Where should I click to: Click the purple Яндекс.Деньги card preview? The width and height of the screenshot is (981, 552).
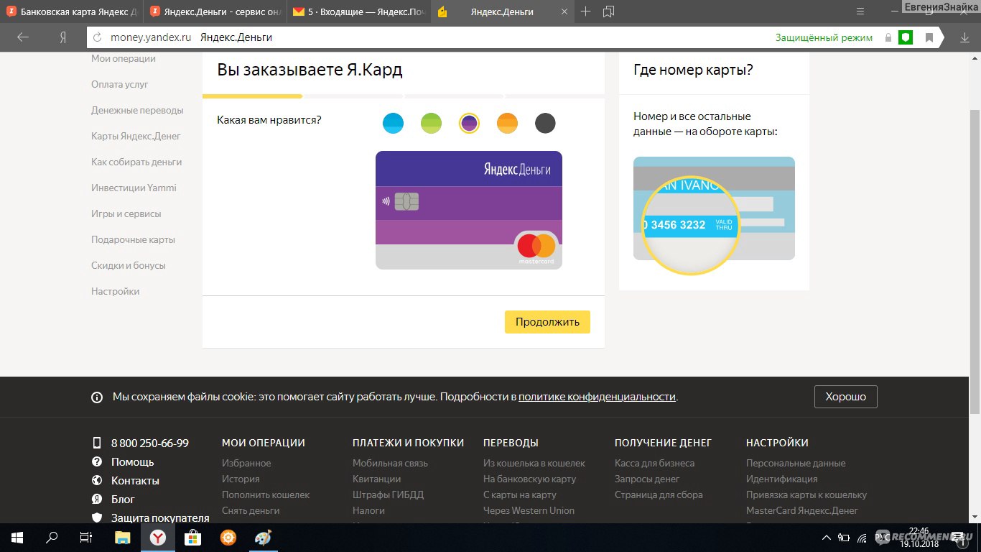pos(469,210)
